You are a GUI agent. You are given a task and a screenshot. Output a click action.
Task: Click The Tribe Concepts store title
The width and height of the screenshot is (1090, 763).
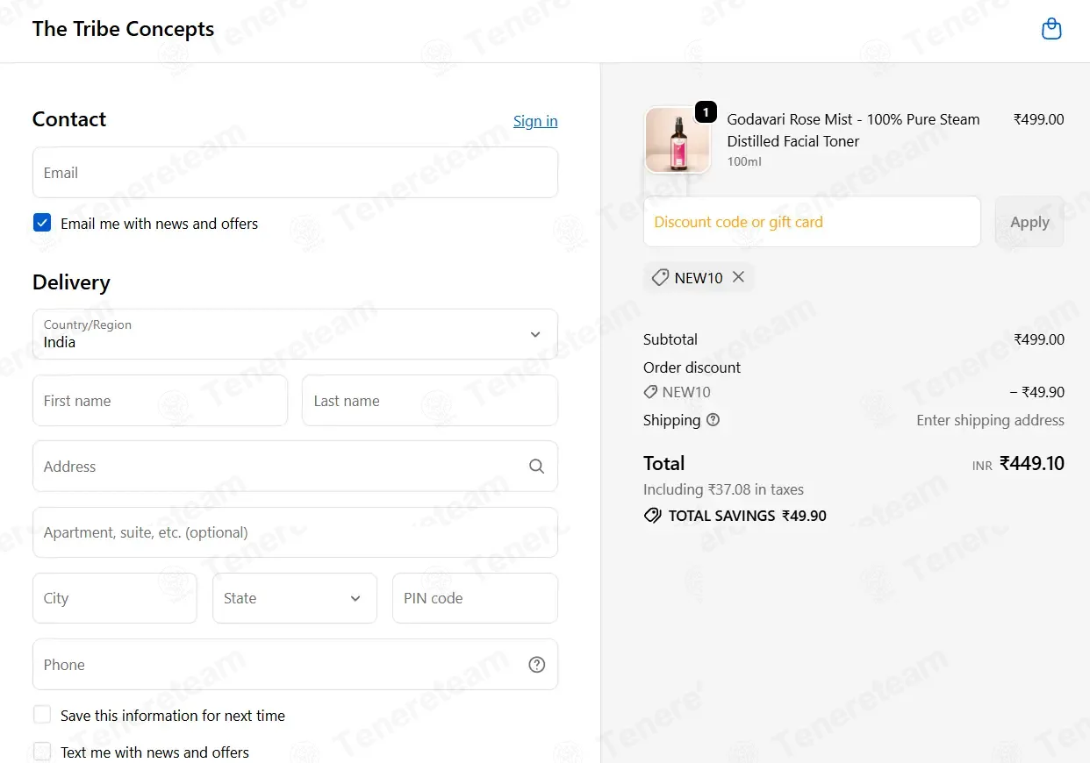pyautogui.click(x=123, y=29)
